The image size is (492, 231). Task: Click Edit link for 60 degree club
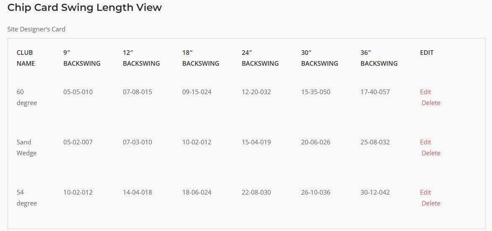click(x=425, y=92)
